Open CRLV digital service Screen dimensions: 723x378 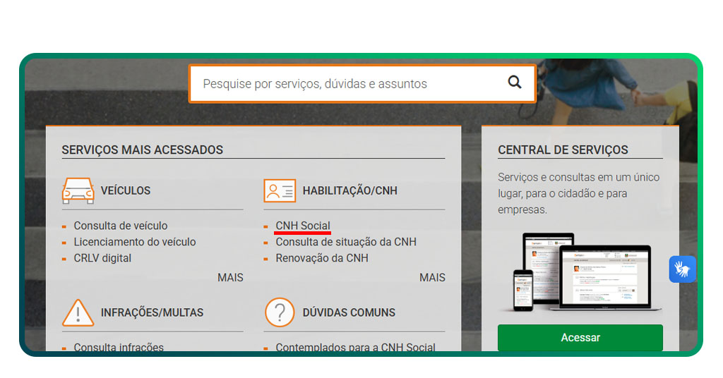(102, 258)
